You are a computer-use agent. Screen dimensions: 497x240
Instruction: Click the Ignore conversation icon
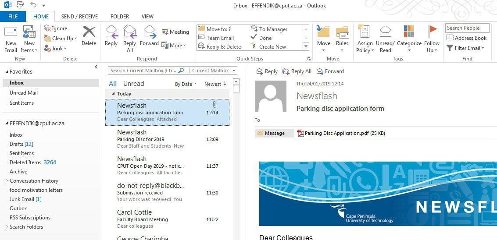[47, 28]
